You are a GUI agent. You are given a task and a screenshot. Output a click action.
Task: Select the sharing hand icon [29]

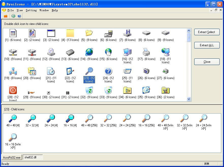(31, 93)
